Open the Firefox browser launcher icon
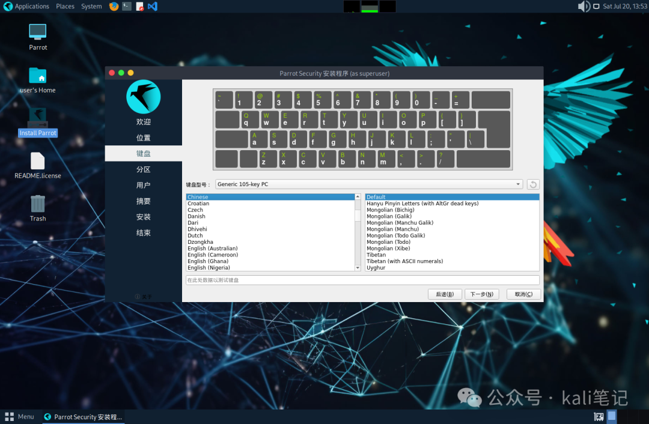The width and height of the screenshot is (649, 424). click(114, 6)
